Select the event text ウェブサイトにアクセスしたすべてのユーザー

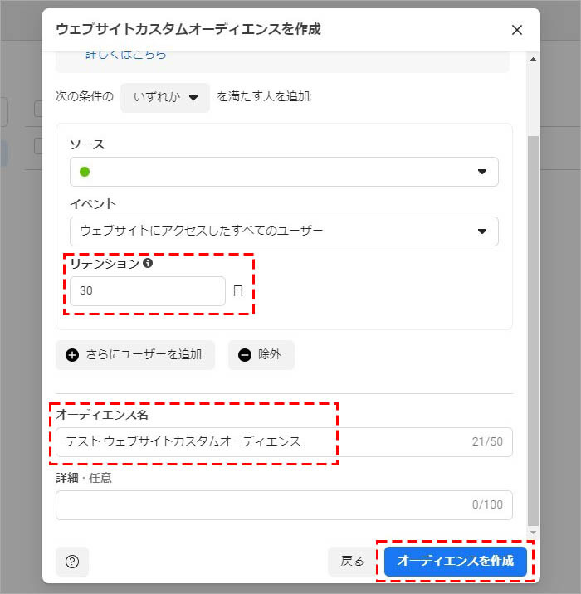click(x=201, y=231)
